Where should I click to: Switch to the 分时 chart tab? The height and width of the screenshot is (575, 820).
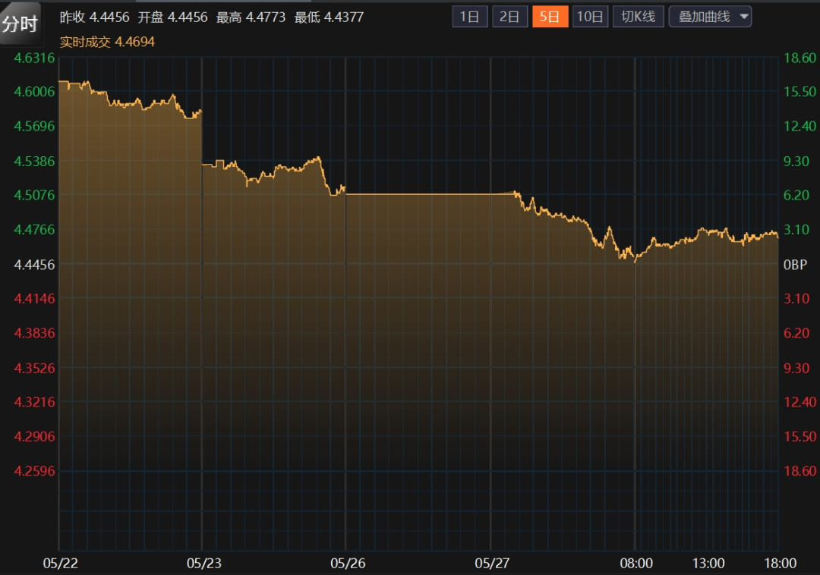point(20,24)
